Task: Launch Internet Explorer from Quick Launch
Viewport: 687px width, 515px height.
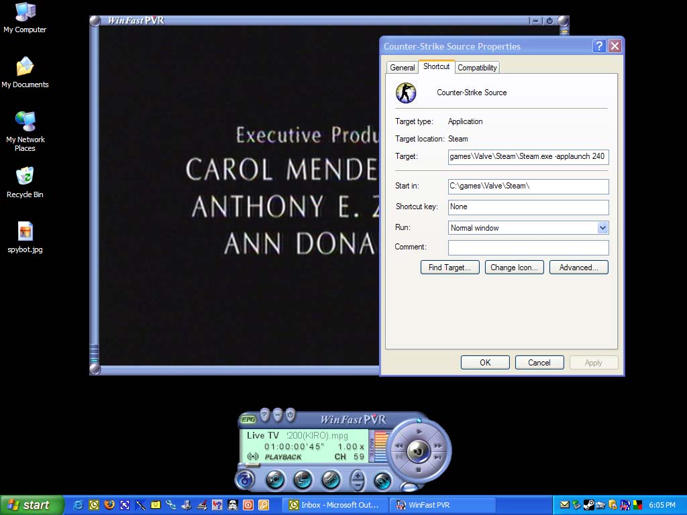Action: click(78, 505)
